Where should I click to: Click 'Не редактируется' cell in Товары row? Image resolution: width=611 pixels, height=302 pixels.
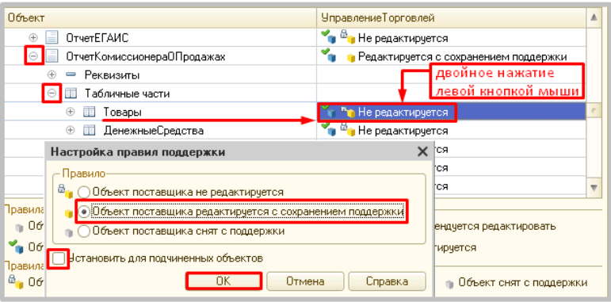(403, 113)
